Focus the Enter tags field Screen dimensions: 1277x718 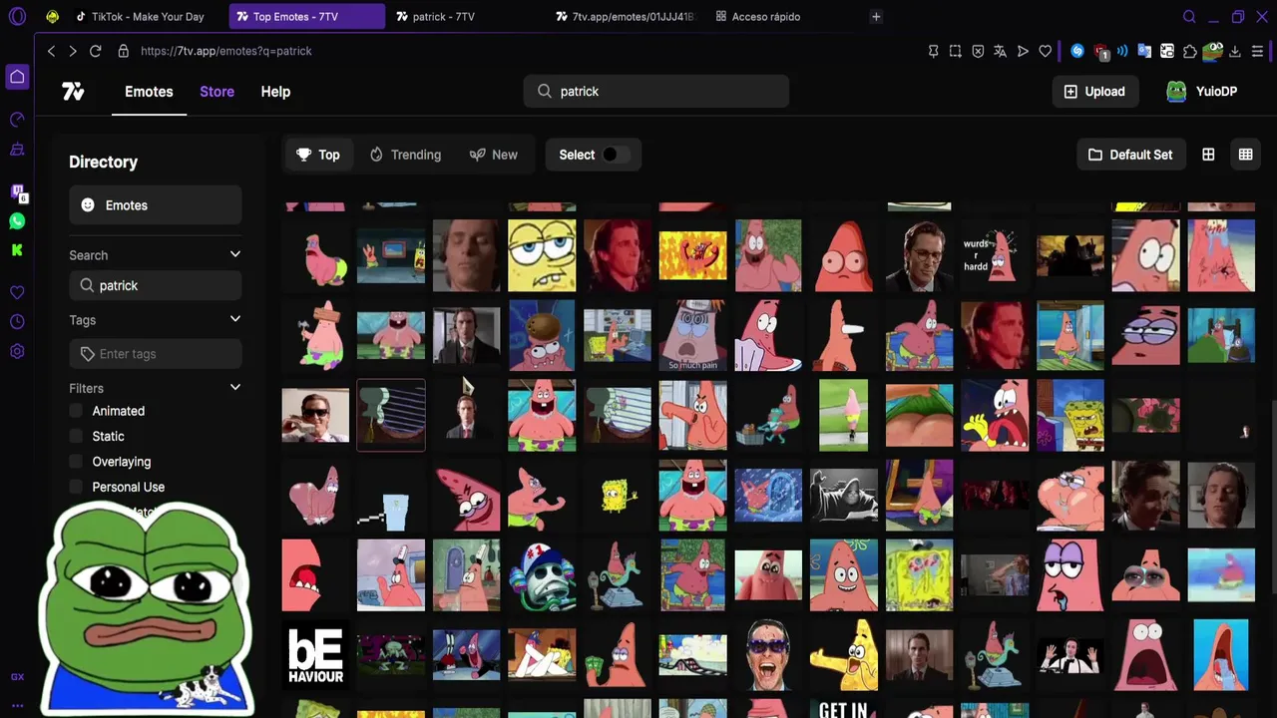tap(156, 354)
